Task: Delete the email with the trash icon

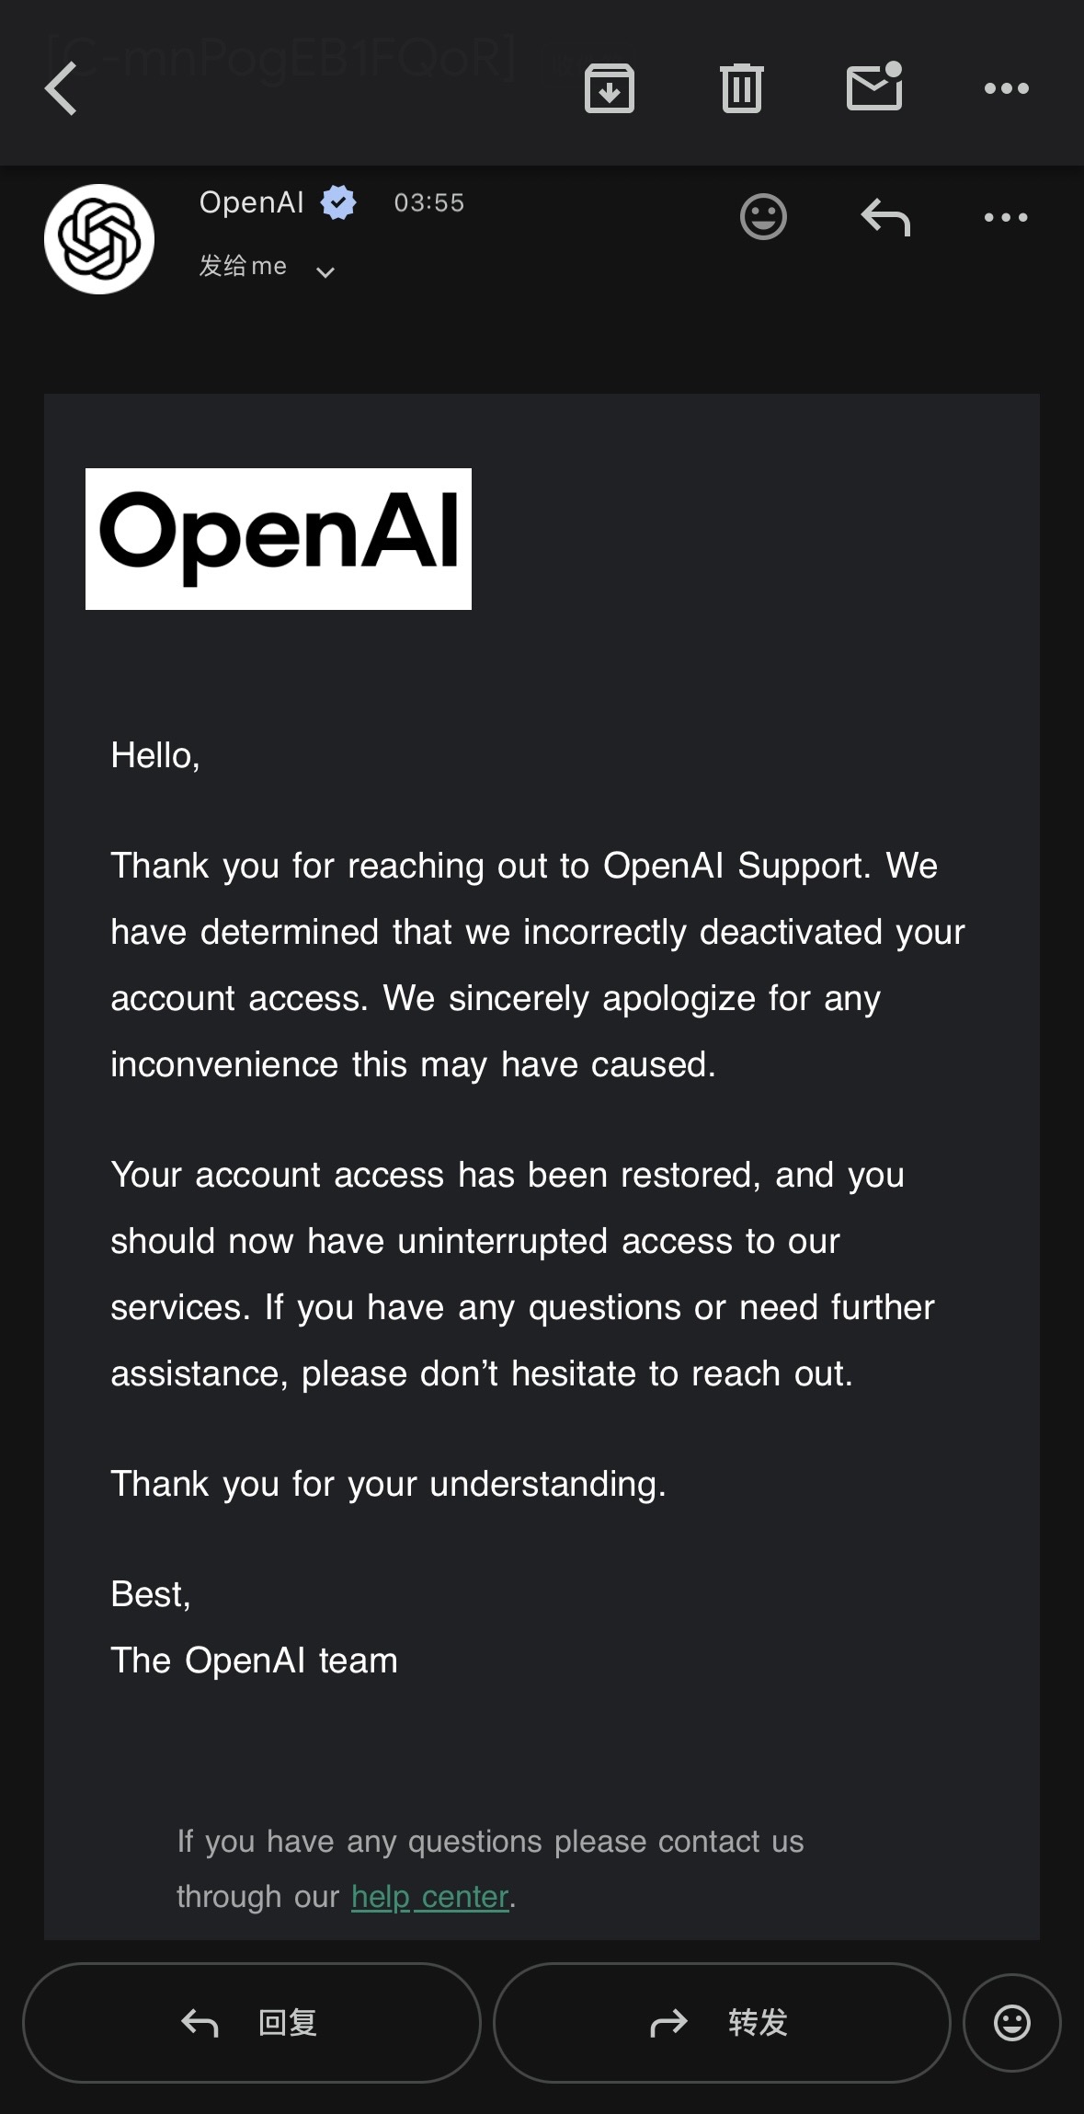Action: point(742,88)
